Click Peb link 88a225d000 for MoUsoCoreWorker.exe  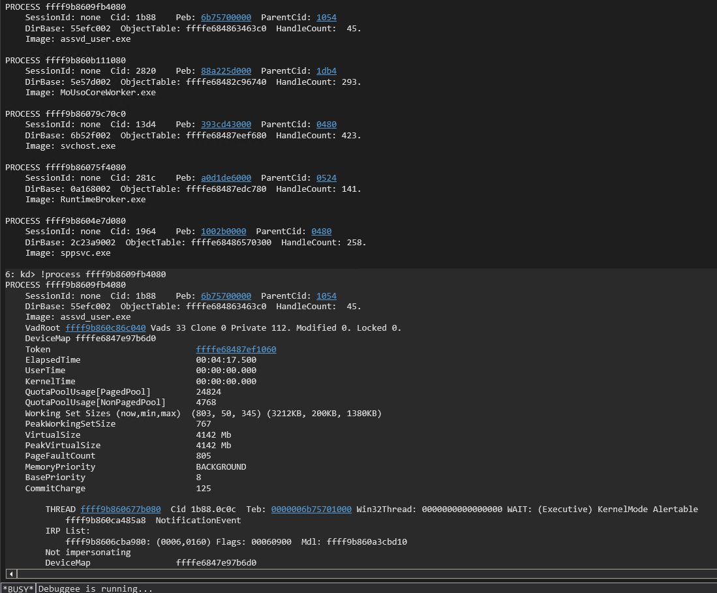pyautogui.click(x=226, y=71)
